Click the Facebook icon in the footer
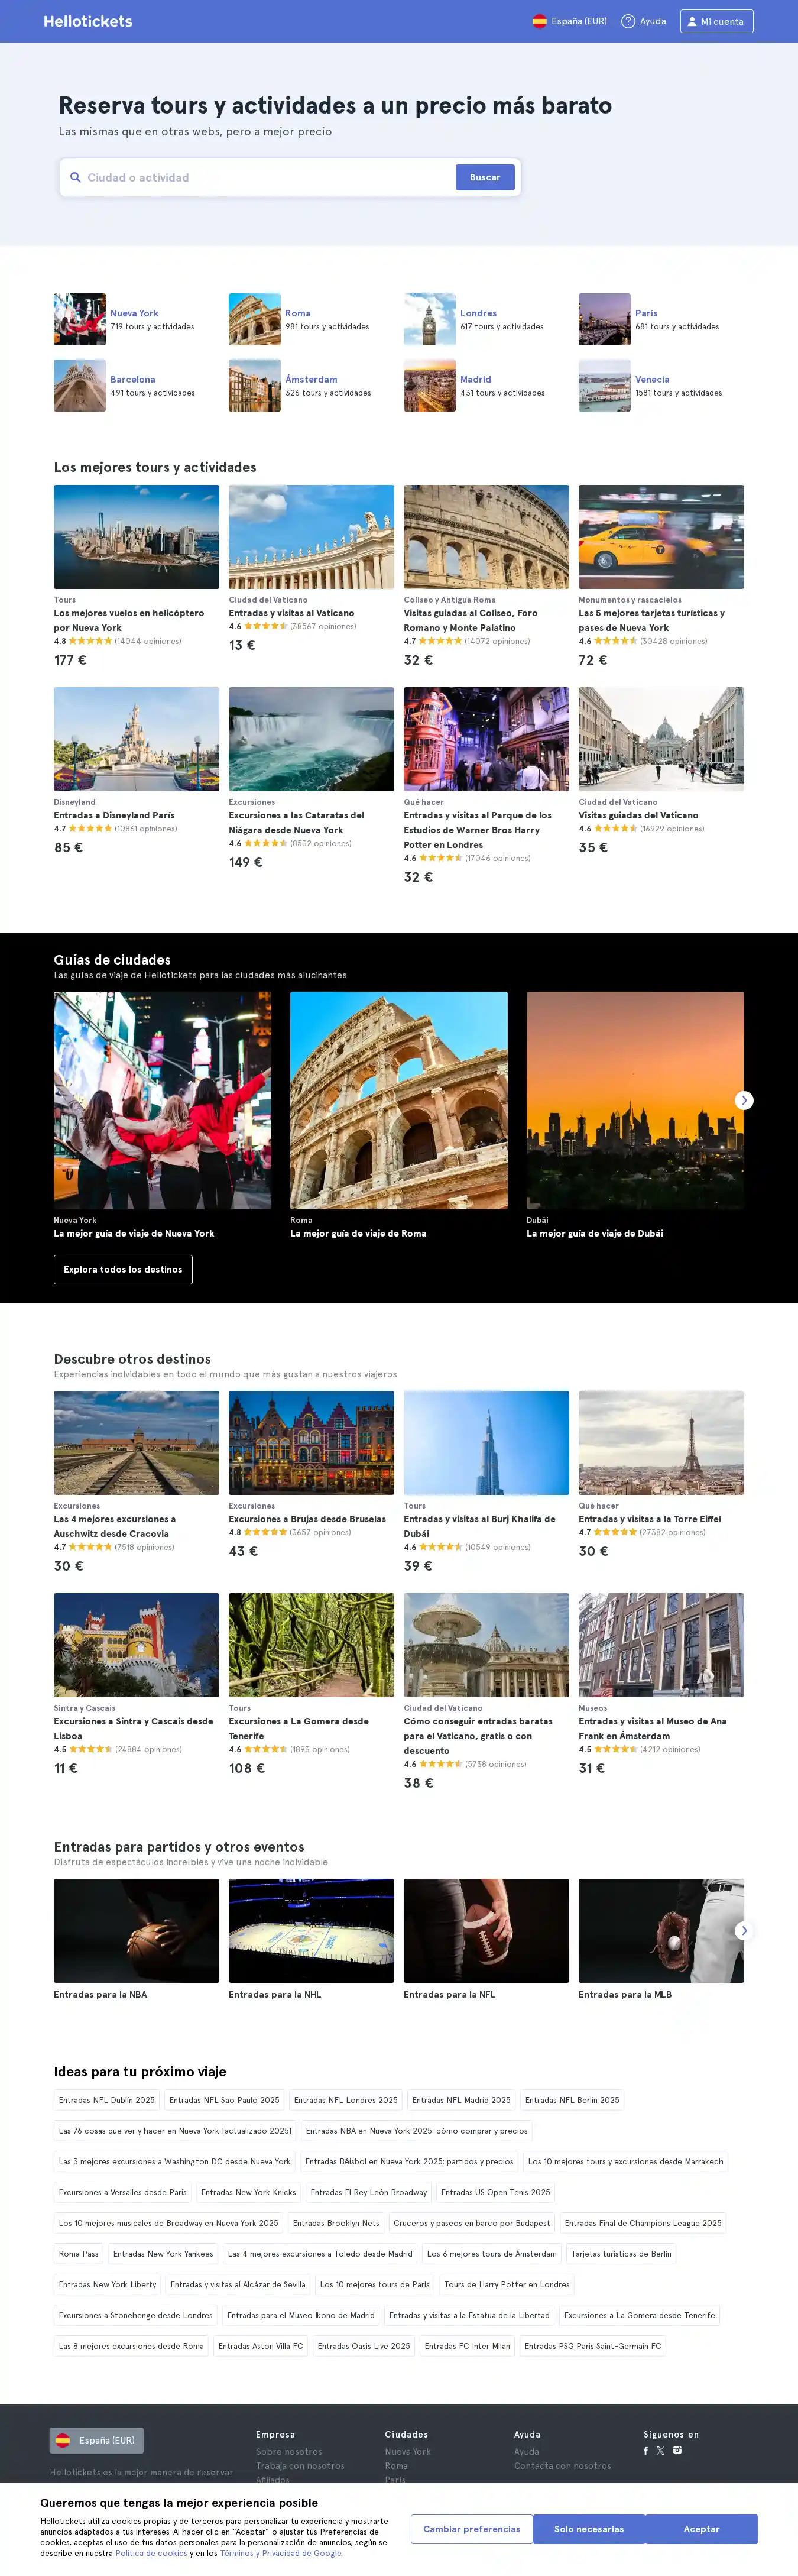Image resolution: width=798 pixels, height=2576 pixels. coord(645,2450)
